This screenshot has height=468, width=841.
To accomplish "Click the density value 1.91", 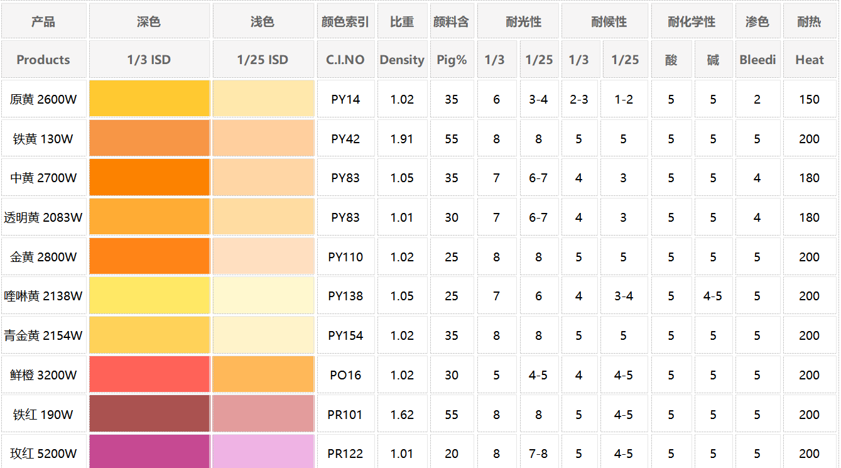I will tap(402, 139).
